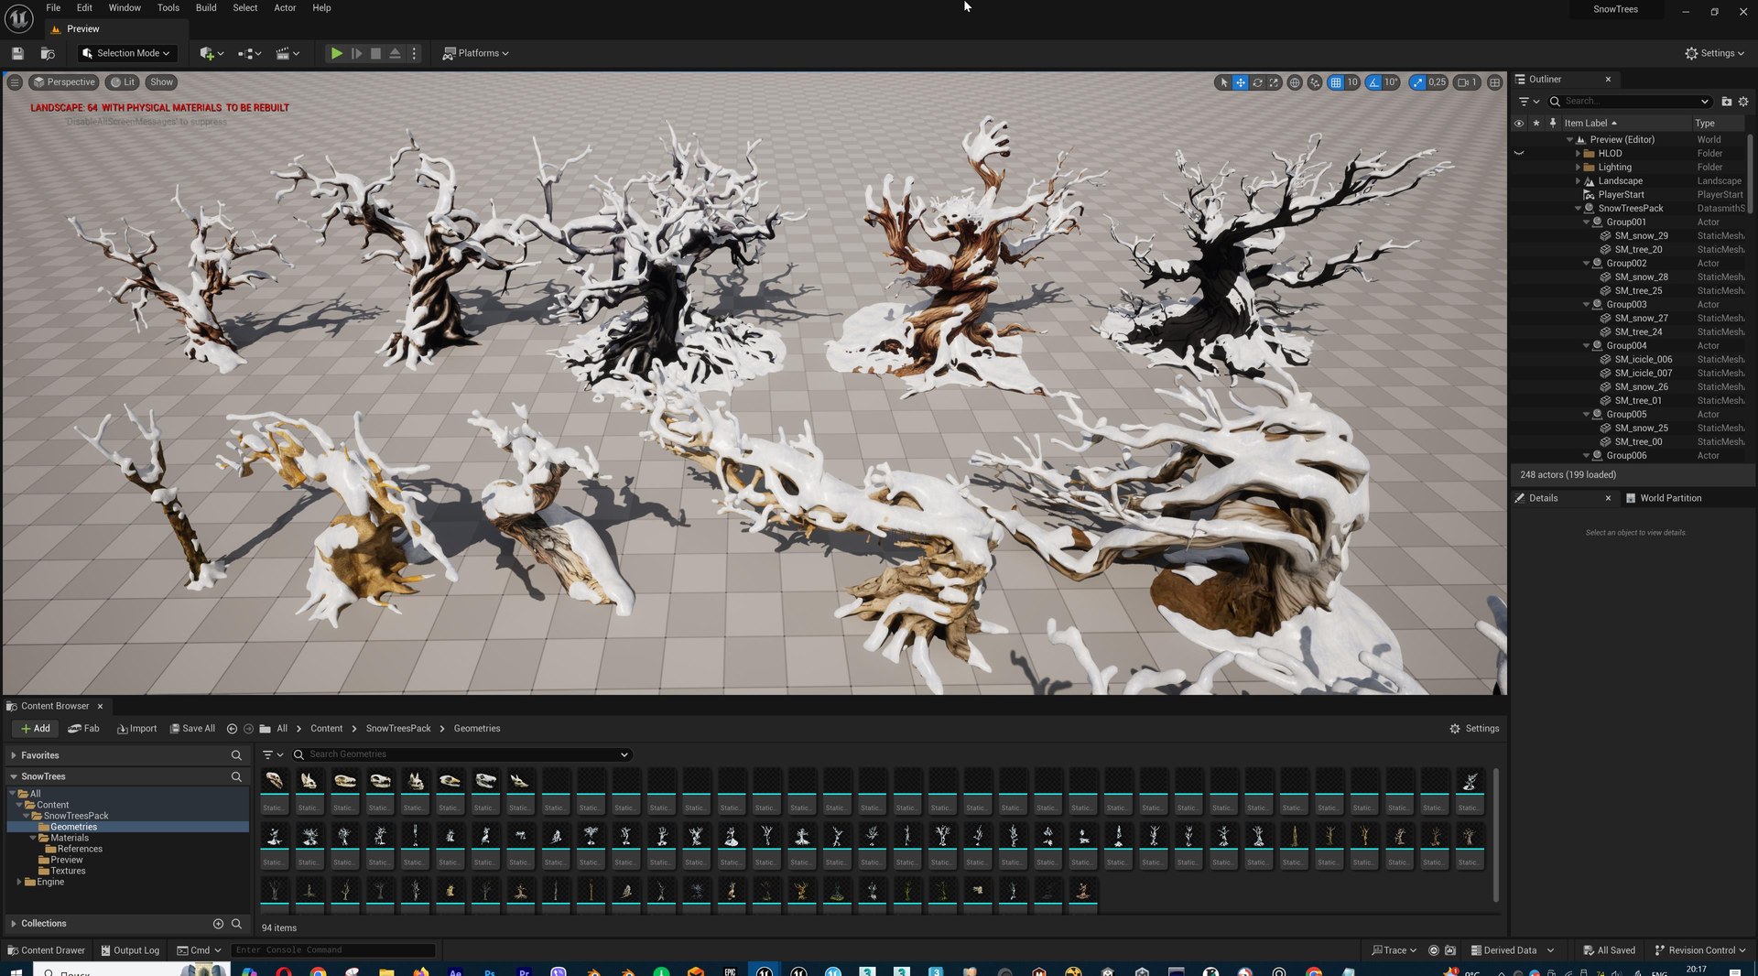The width and height of the screenshot is (1758, 976).
Task: Open the play options three-dot menu
Action: point(414,53)
